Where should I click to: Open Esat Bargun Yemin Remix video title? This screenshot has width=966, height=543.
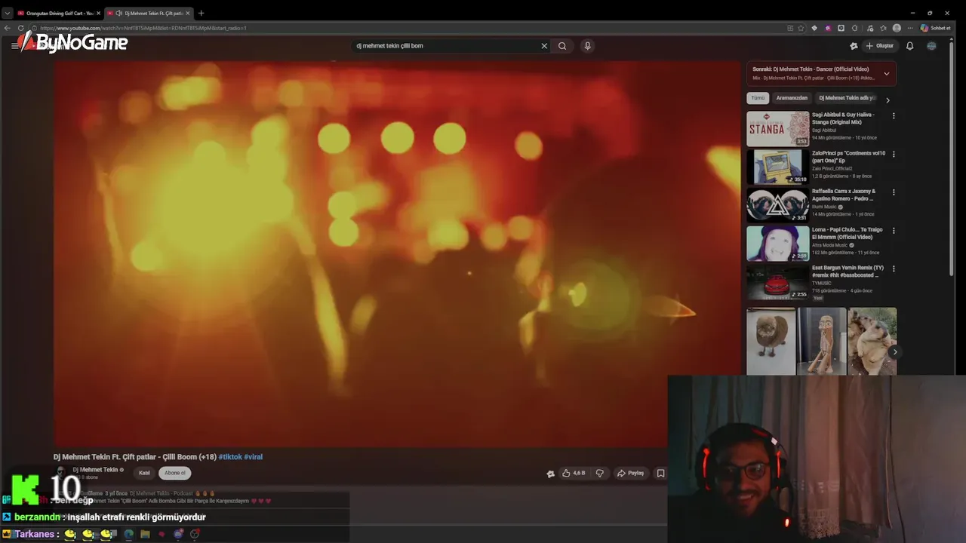pyautogui.click(x=848, y=271)
